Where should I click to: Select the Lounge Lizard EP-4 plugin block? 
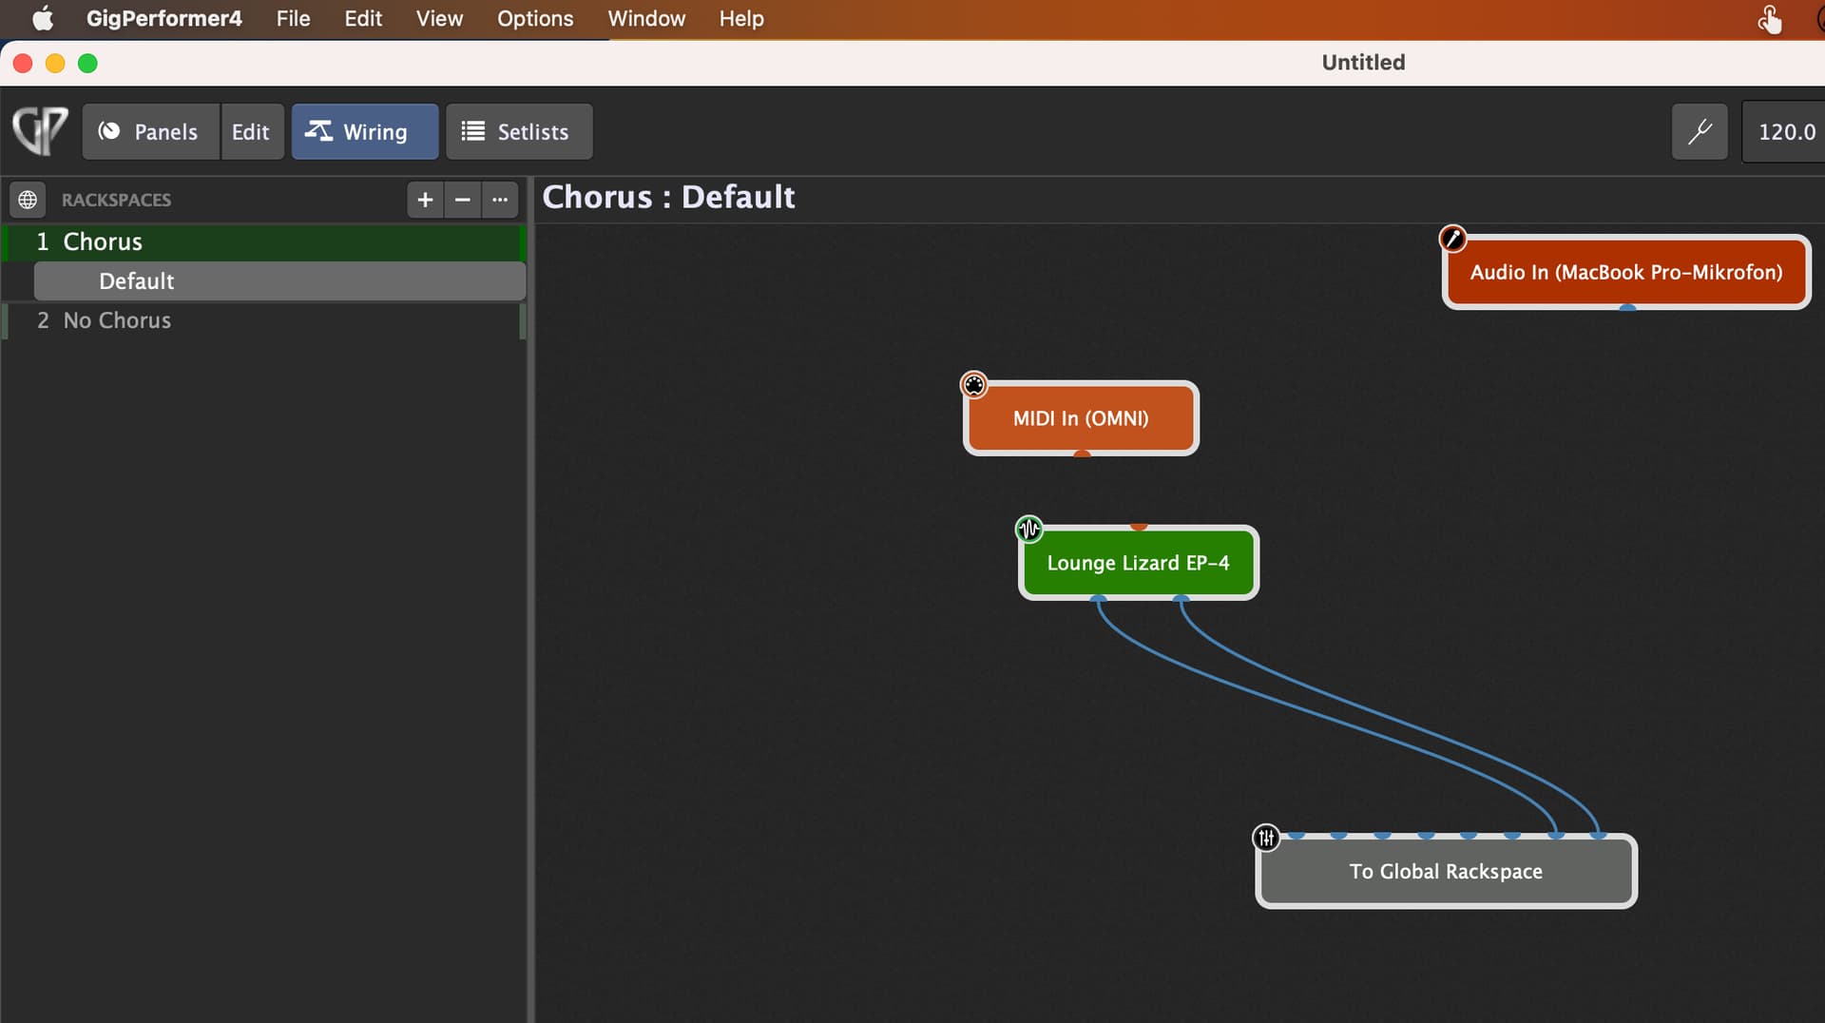1138,563
